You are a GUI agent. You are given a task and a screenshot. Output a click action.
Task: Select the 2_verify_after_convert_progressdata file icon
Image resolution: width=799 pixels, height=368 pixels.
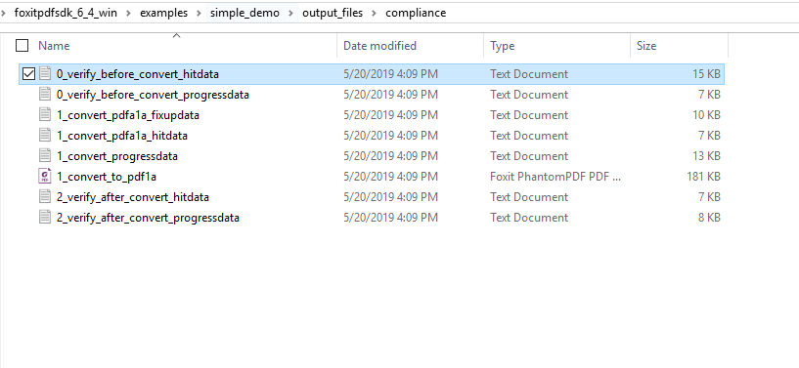(45, 217)
